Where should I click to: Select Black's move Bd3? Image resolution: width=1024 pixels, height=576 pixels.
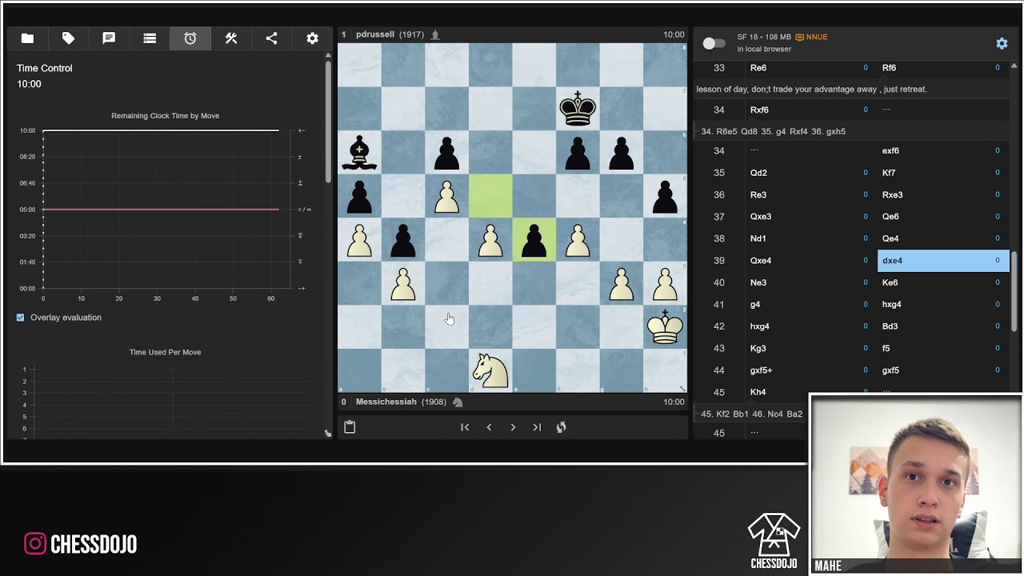pyautogui.click(x=943, y=326)
